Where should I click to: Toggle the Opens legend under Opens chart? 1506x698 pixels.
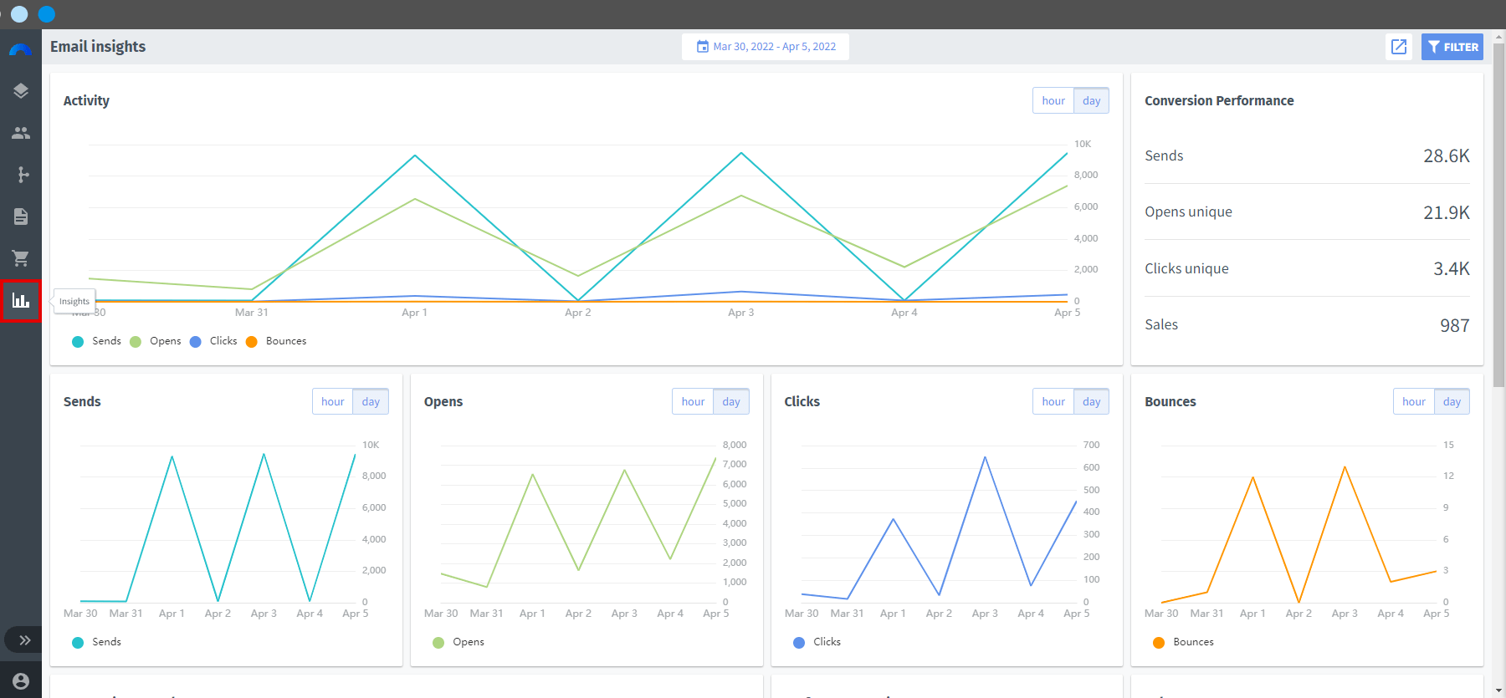(x=458, y=642)
